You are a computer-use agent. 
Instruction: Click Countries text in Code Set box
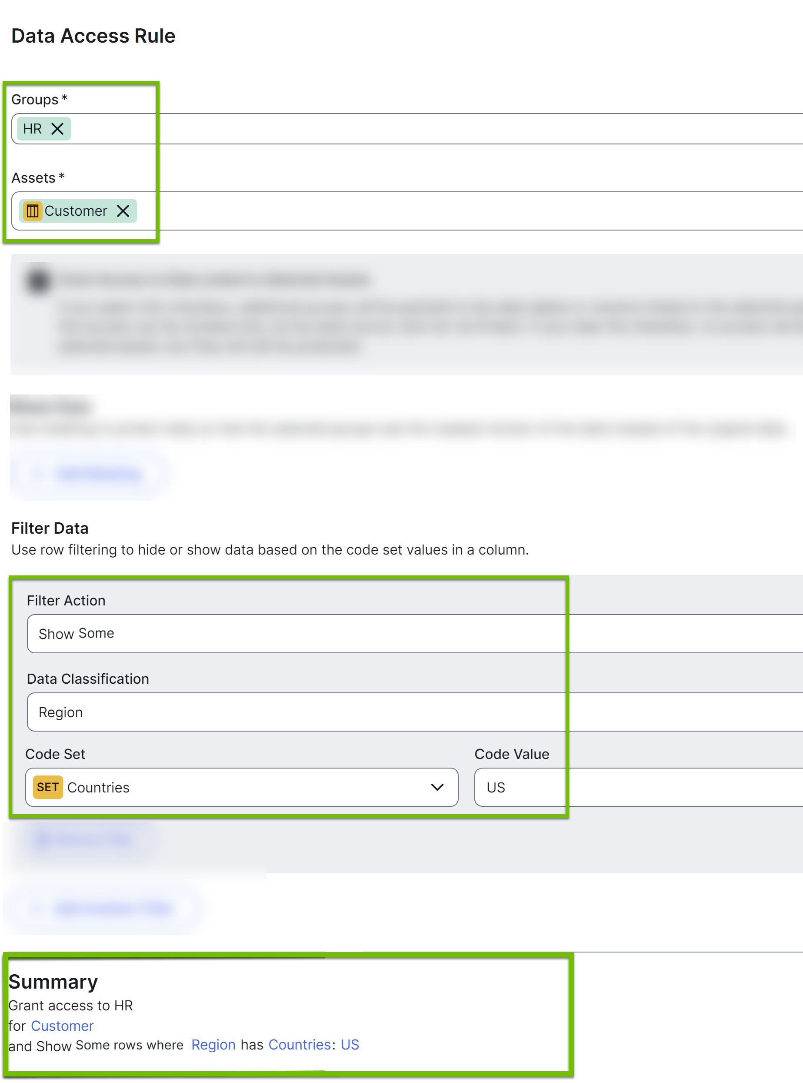click(99, 787)
